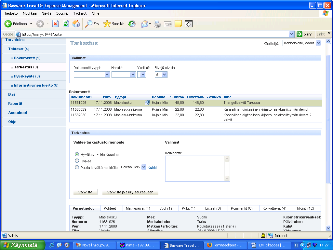Select document row 11532029
The image size is (333, 250).
195,109
